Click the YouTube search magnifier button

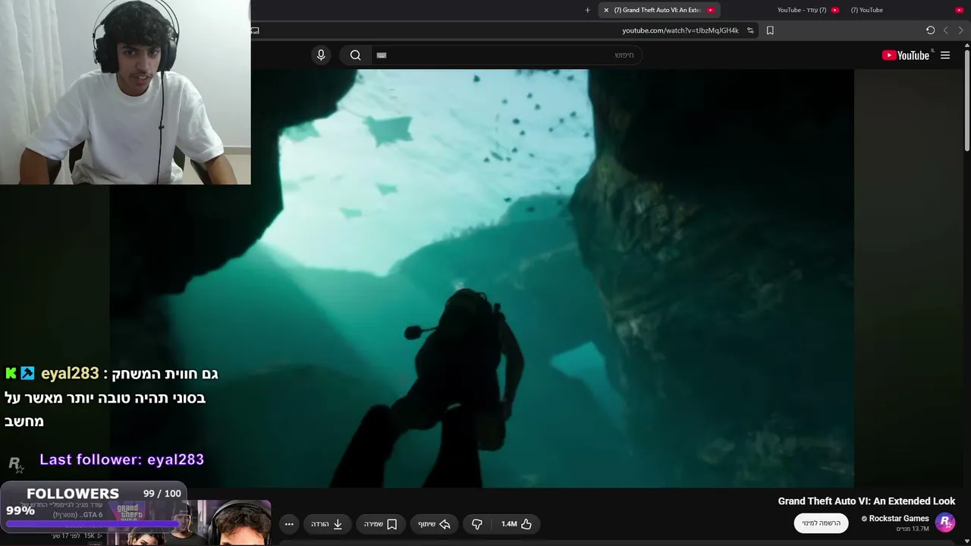[355, 55]
